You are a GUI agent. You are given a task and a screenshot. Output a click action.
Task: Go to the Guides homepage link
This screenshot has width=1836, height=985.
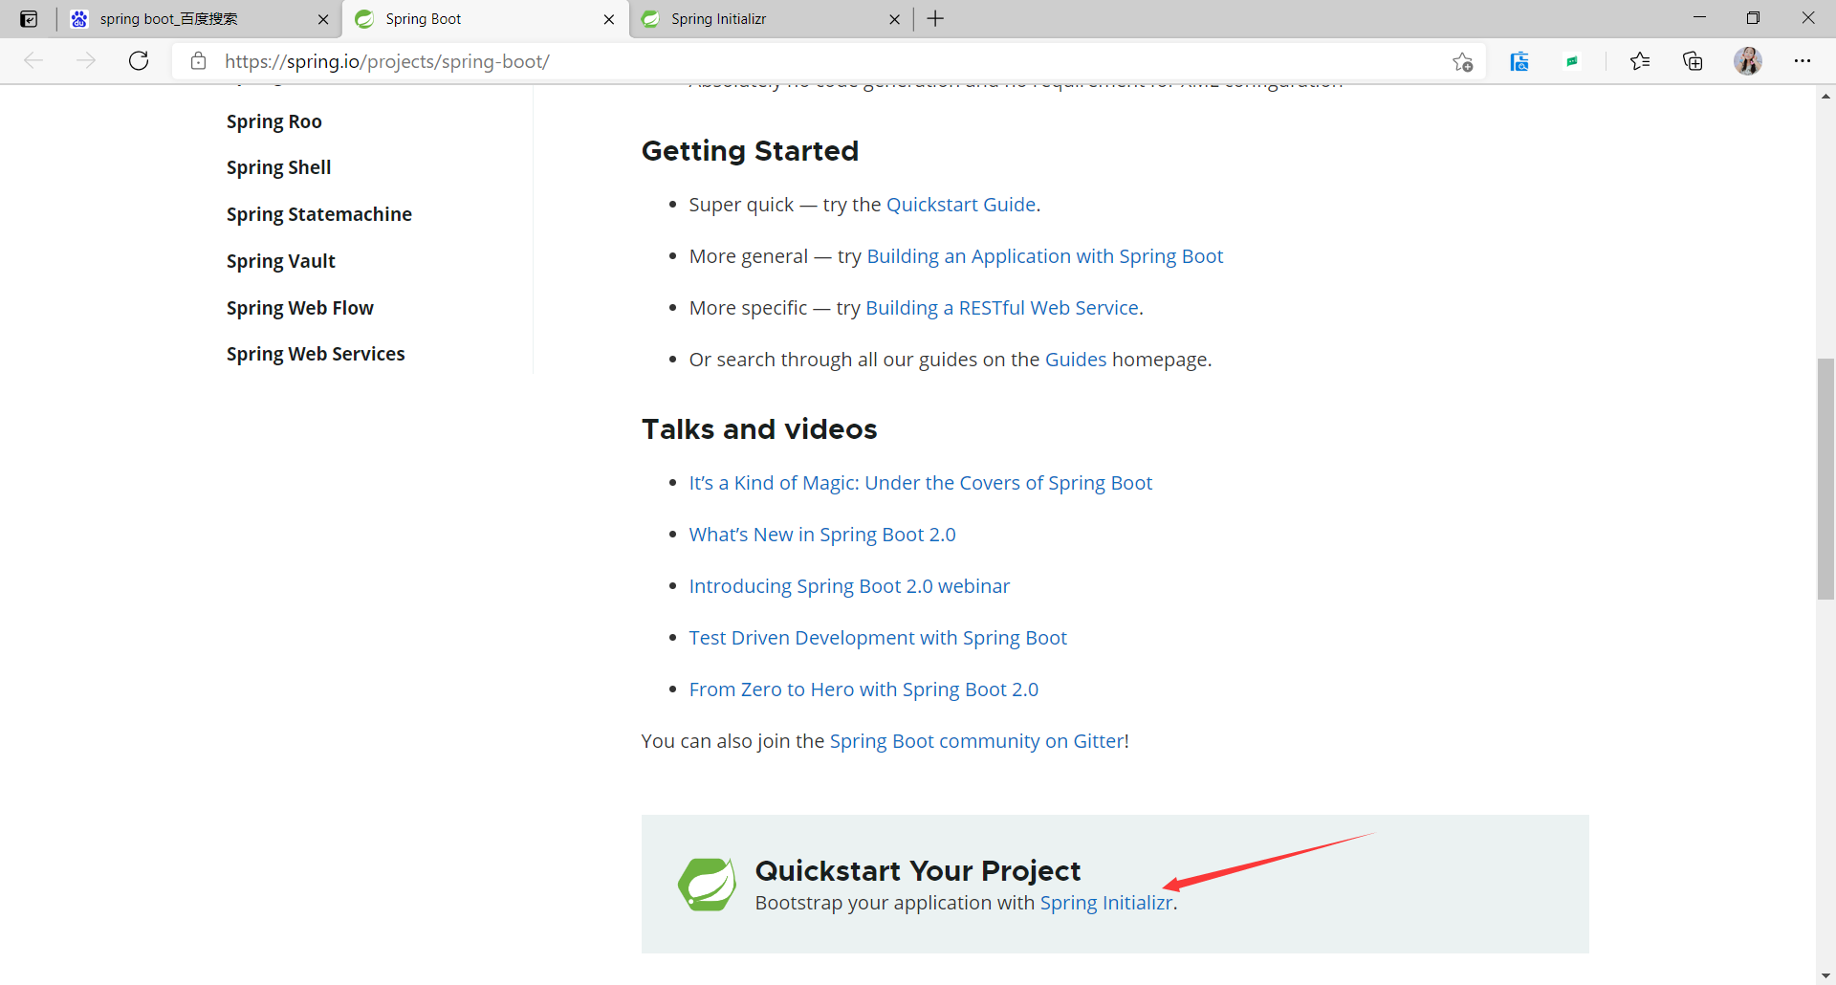1076,360
